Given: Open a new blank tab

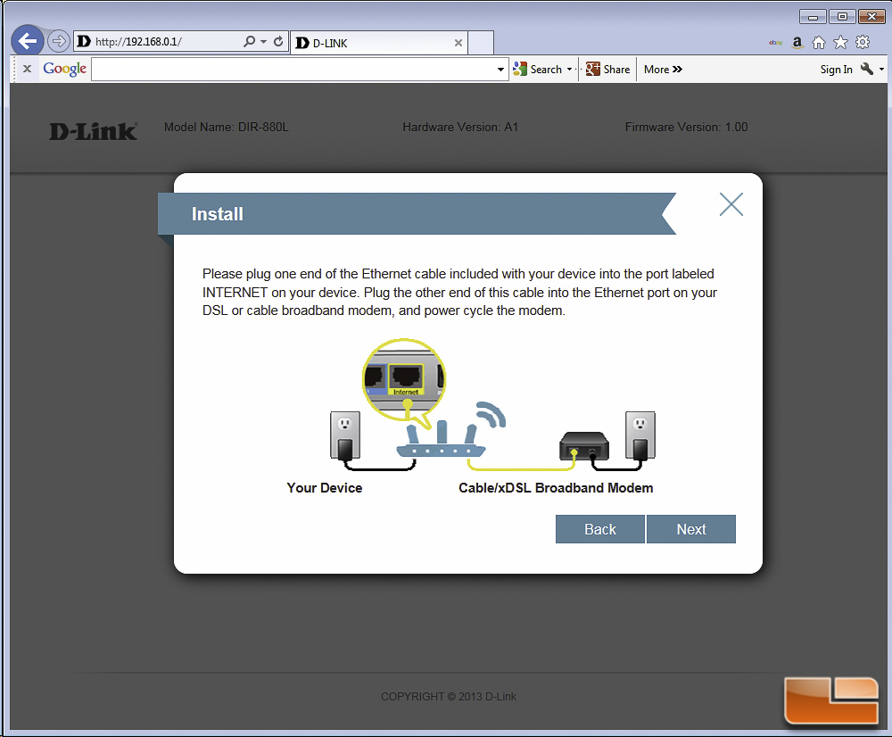Looking at the screenshot, I should click(481, 43).
